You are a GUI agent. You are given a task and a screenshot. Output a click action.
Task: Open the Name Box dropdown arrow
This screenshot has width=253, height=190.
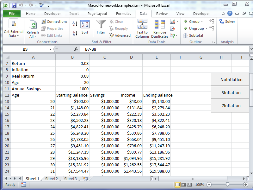tap(50, 49)
